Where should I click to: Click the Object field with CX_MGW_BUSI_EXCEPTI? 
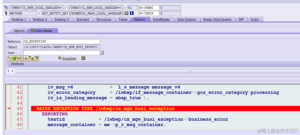coord(62,47)
